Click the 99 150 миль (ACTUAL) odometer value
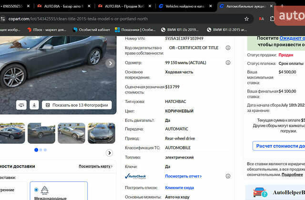The width and height of the screenshot is (305, 200). click(x=185, y=63)
